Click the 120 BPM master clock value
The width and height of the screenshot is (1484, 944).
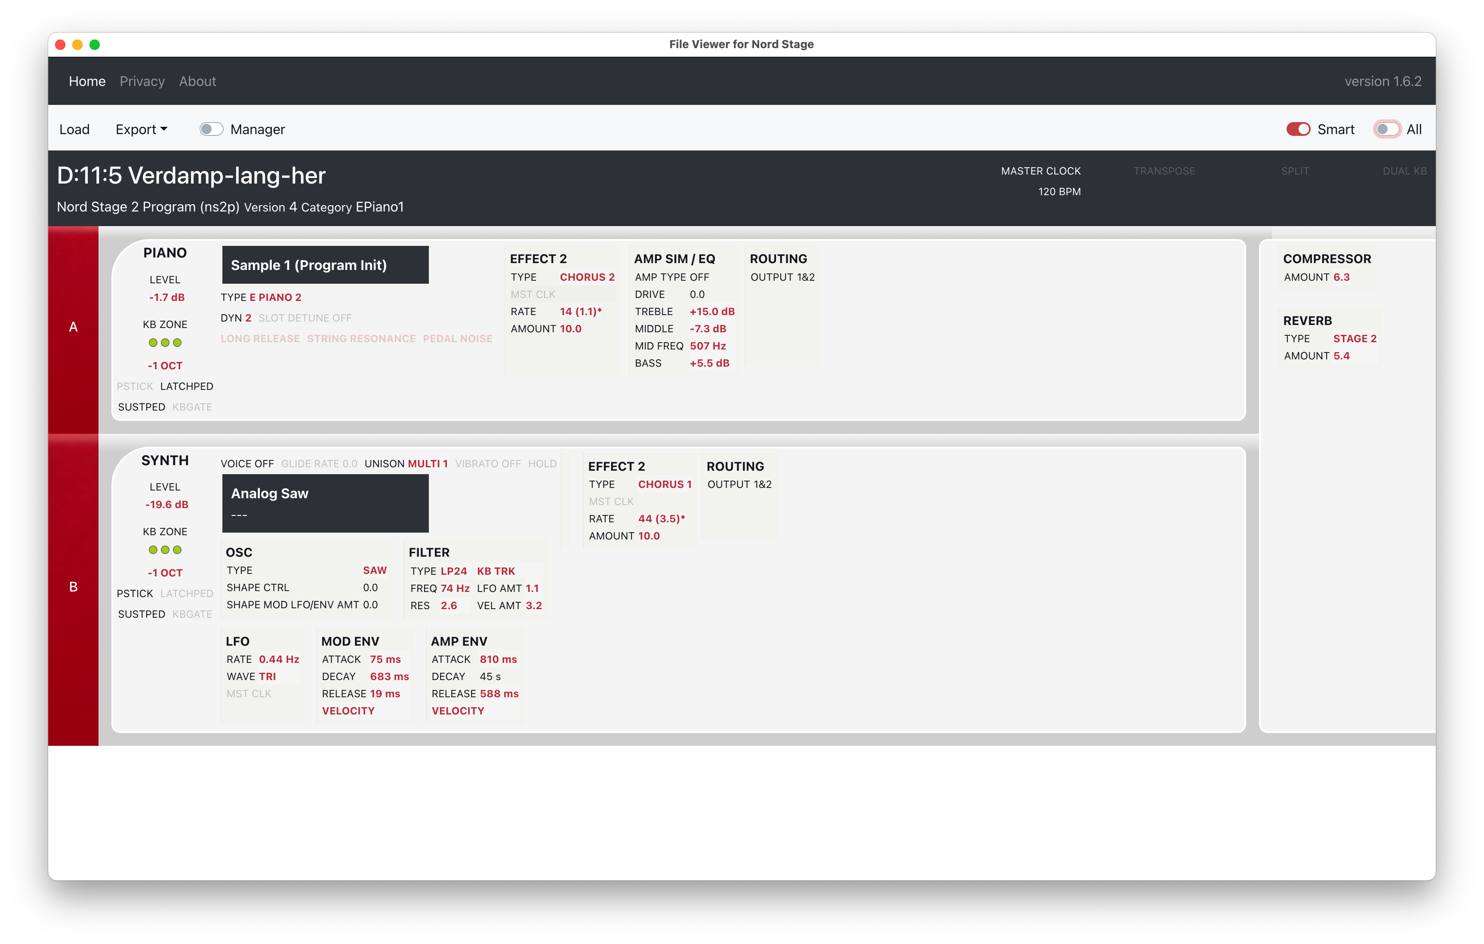[x=1059, y=192]
